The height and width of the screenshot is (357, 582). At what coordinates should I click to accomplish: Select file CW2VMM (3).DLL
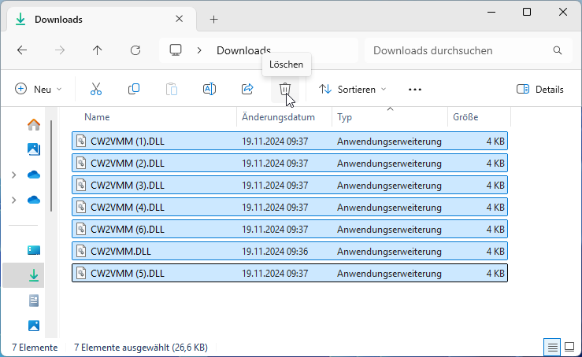tap(290, 185)
